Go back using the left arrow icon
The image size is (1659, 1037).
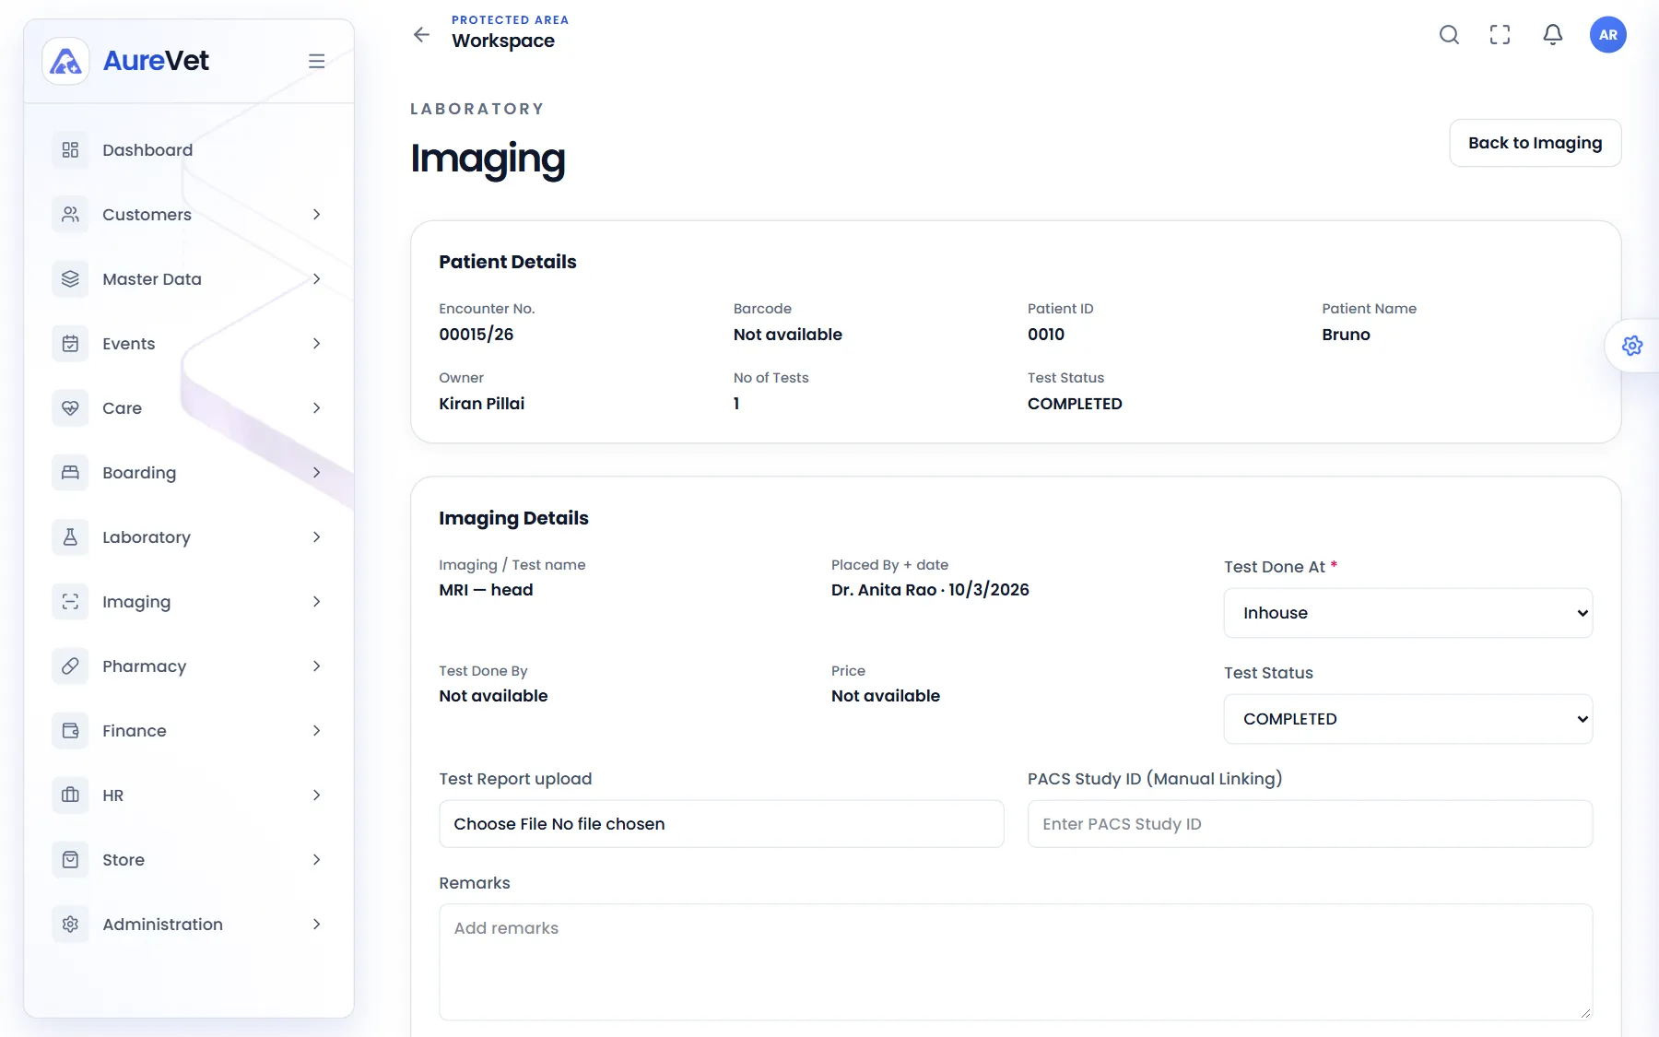point(421,35)
